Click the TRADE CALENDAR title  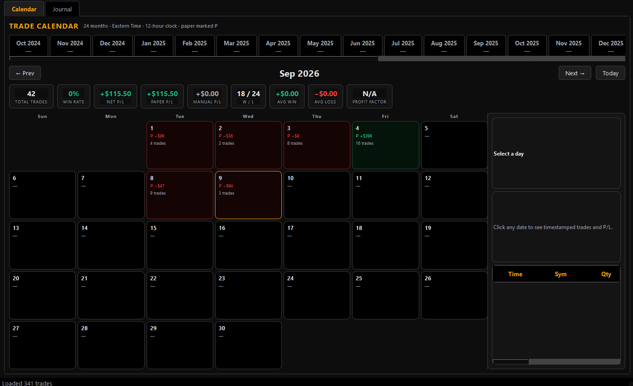click(44, 26)
